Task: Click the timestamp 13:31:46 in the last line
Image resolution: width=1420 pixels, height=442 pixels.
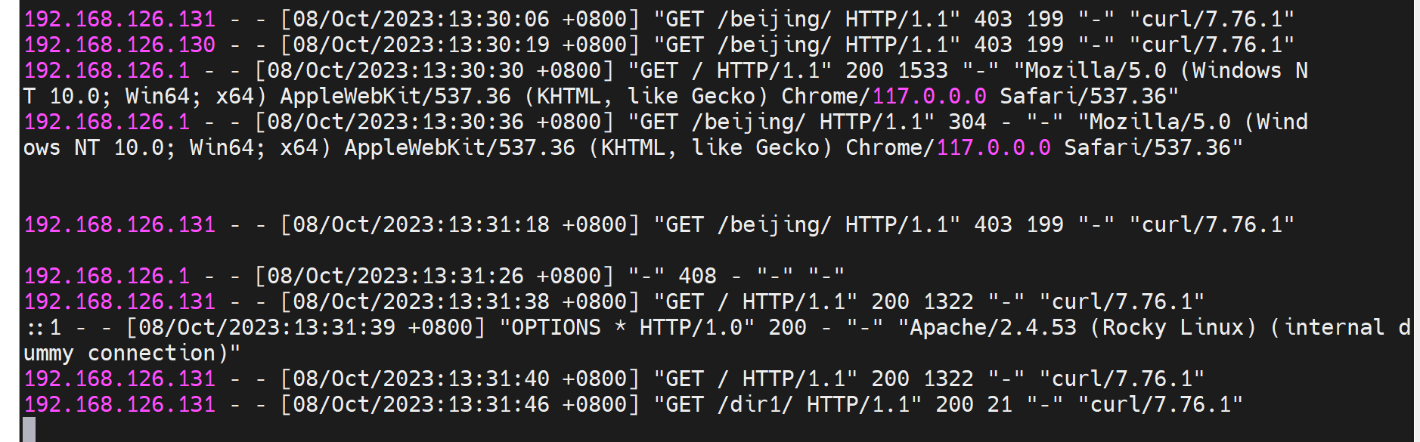Action: click(500, 404)
